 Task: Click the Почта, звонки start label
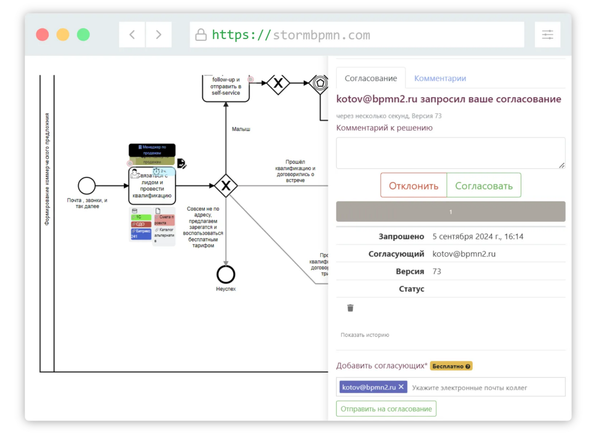click(x=87, y=203)
